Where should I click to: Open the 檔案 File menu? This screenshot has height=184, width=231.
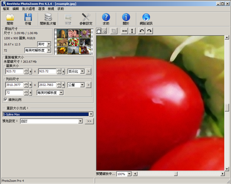click(x=6, y=9)
